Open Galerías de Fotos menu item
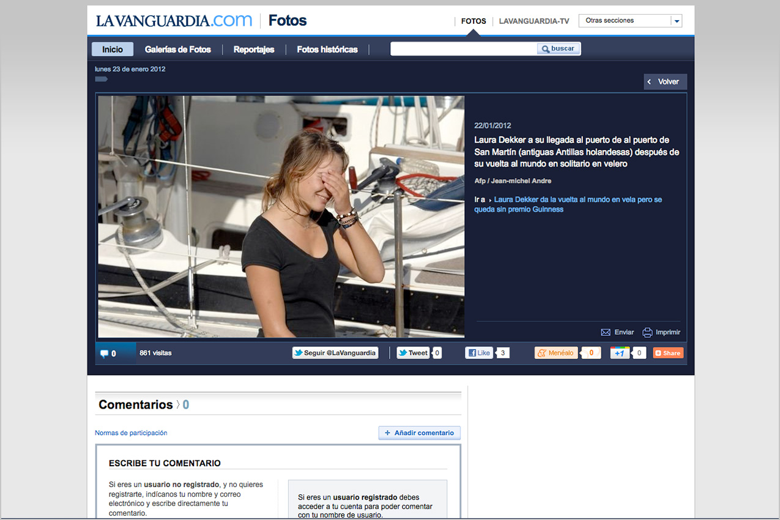This screenshot has width=780, height=520. point(177,50)
